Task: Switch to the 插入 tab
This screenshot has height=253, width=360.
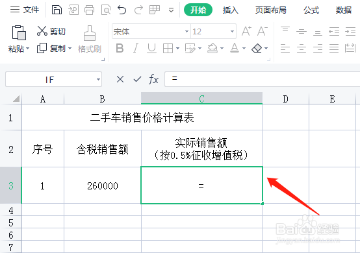Action: tap(230, 10)
